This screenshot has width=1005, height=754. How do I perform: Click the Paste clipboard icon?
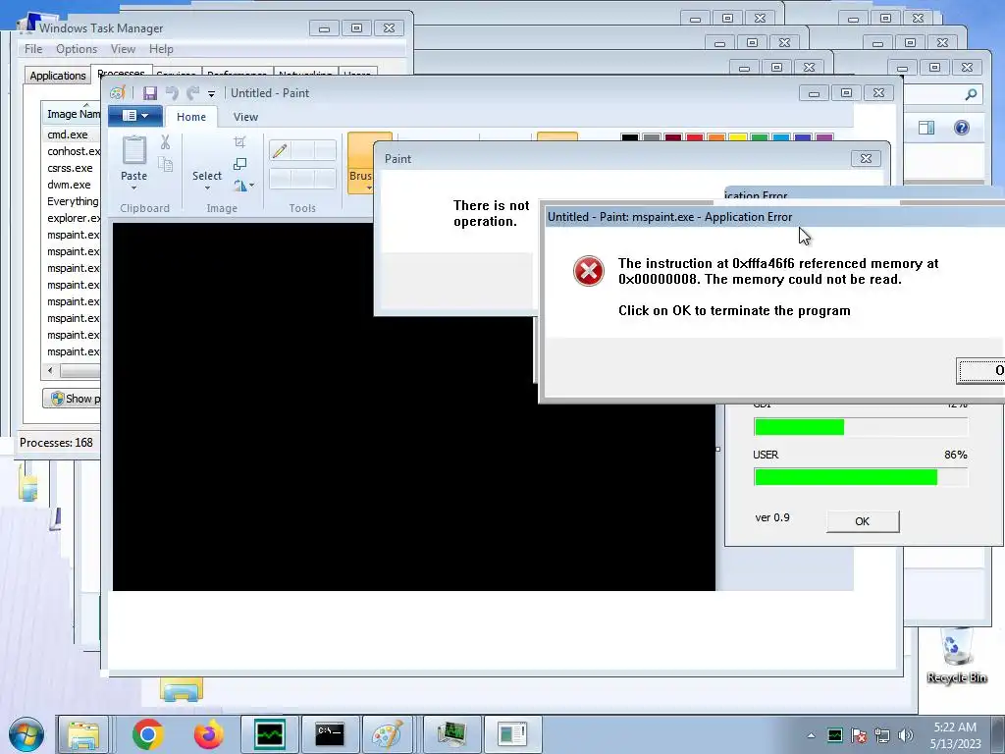(x=133, y=150)
